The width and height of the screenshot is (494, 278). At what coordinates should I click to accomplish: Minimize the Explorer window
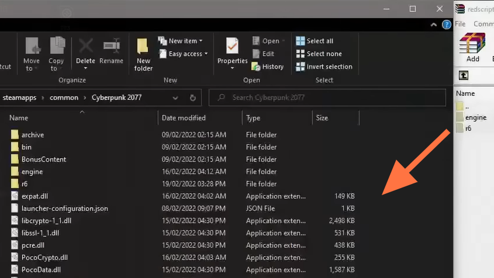pyautogui.click(x=386, y=9)
